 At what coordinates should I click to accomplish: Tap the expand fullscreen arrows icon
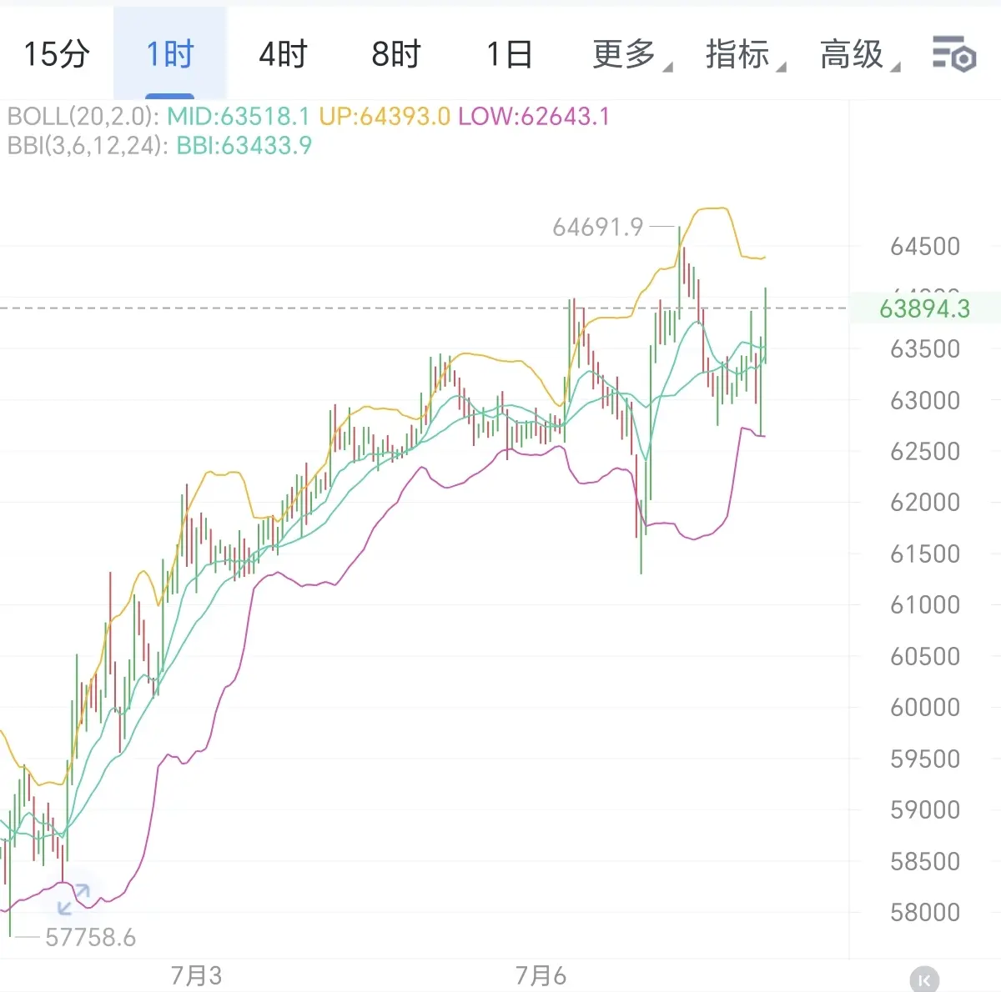coord(73,900)
